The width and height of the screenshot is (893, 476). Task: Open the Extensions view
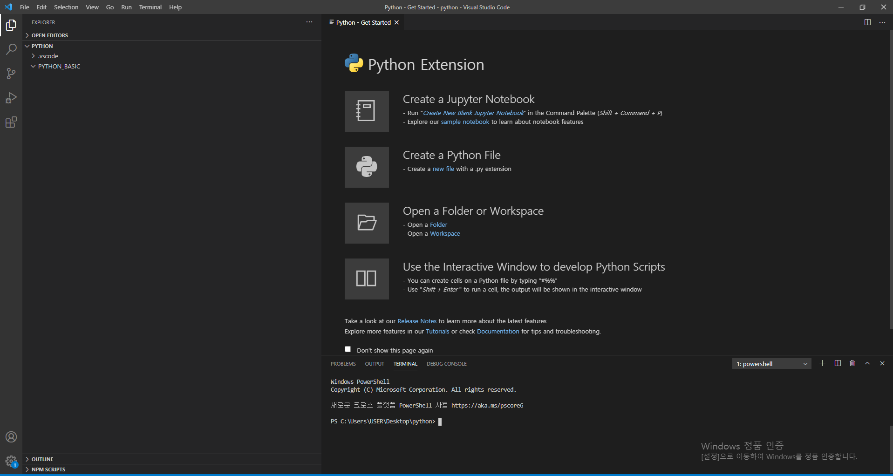coord(11,122)
